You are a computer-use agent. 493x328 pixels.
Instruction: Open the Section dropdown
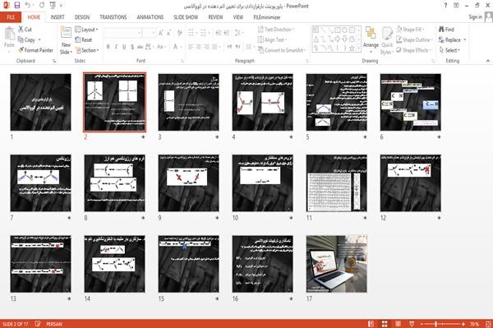click(x=87, y=50)
